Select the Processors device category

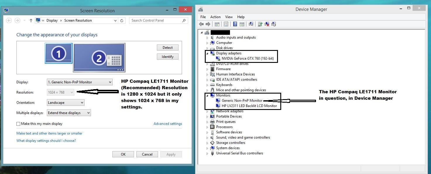click(224, 127)
